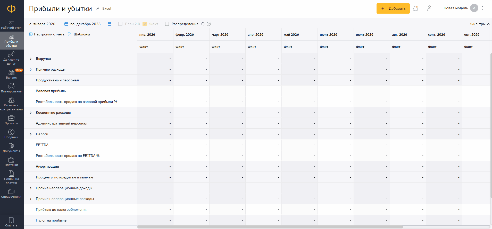Toggle the План 2.0 checkbox

(x=120, y=24)
